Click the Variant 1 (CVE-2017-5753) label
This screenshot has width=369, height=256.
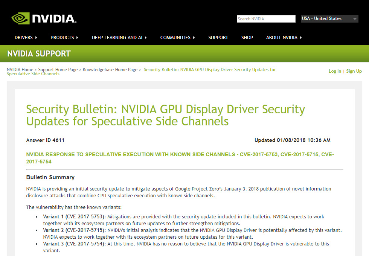[x=75, y=217]
